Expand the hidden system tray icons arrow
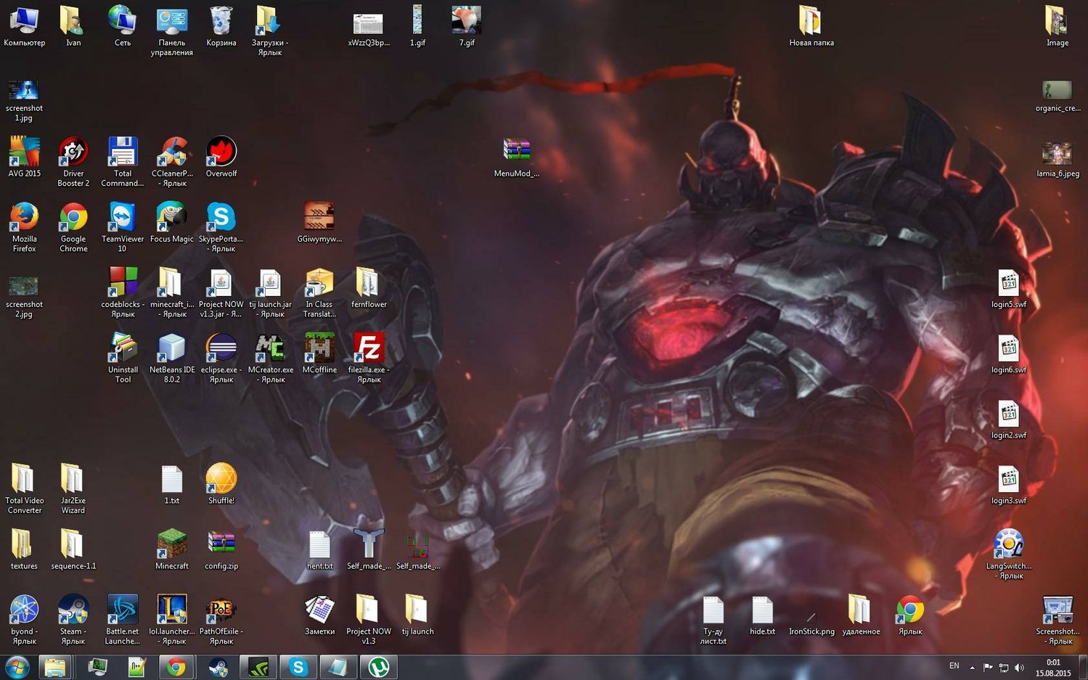This screenshot has height=680, width=1088. pyautogui.click(x=972, y=668)
